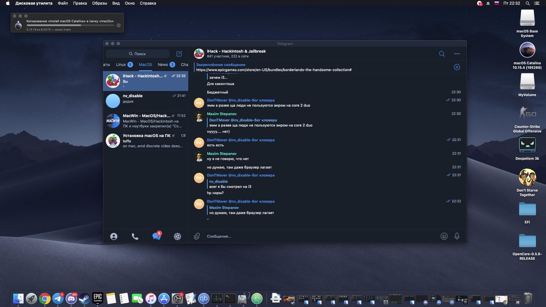Open the nv_disable conversation
Viewport: 546px width, 307px height.
(x=145, y=101)
